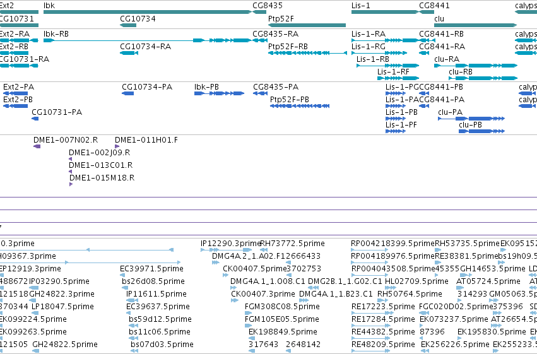Select protein Ext2-PB label

click(x=18, y=100)
